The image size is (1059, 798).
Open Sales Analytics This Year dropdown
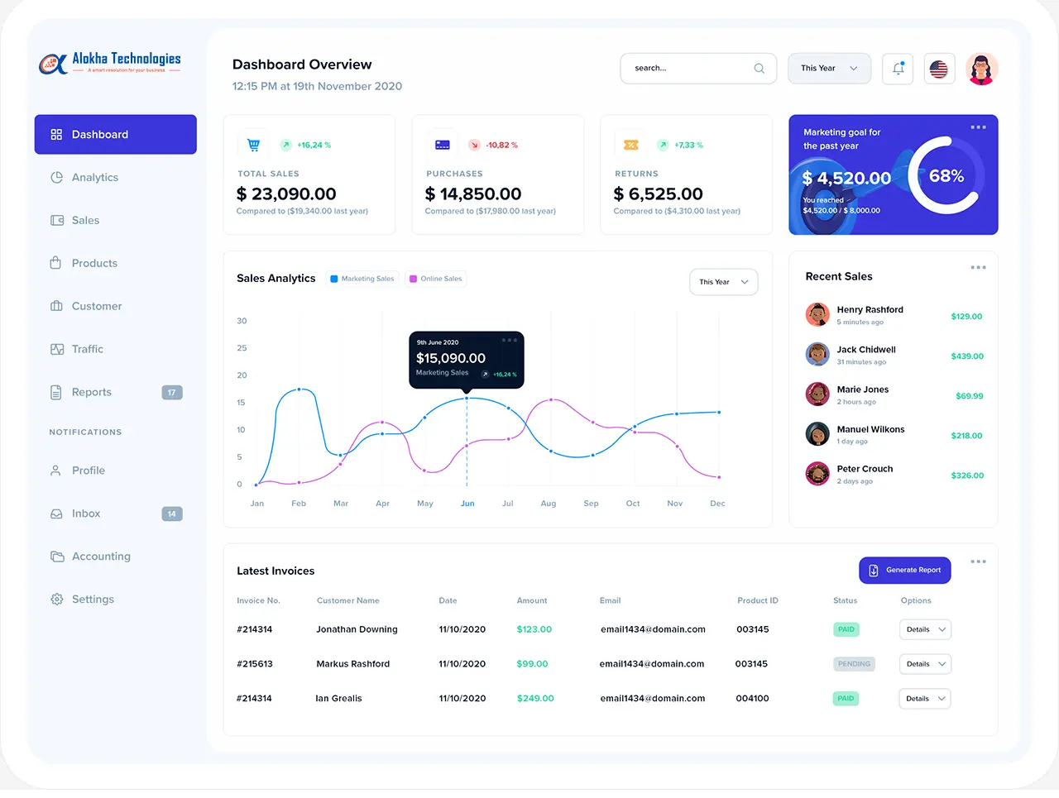(x=723, y=282)
